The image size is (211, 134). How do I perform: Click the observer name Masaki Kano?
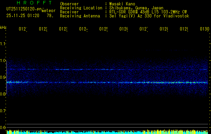click(x=122, y=4)
